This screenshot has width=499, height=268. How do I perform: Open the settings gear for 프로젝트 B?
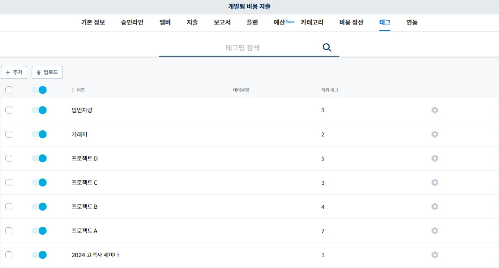point(434,207)
